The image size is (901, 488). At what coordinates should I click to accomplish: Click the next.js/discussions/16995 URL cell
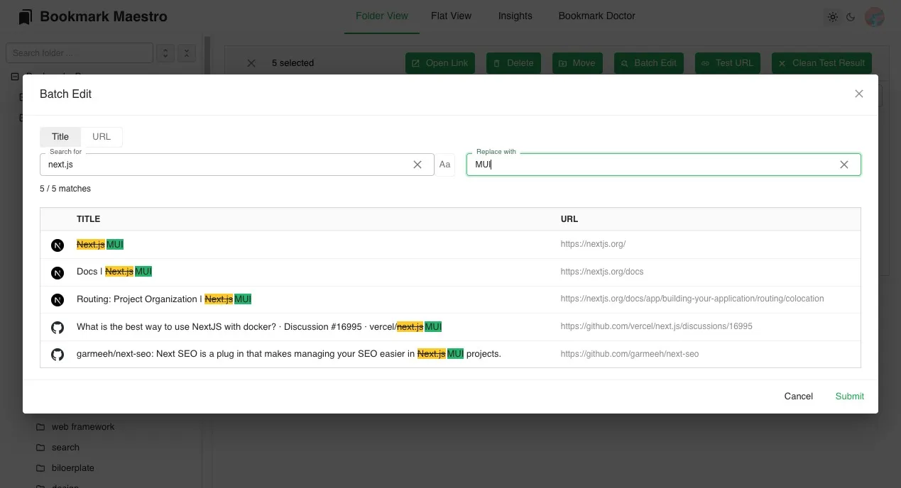pos(656,326)
